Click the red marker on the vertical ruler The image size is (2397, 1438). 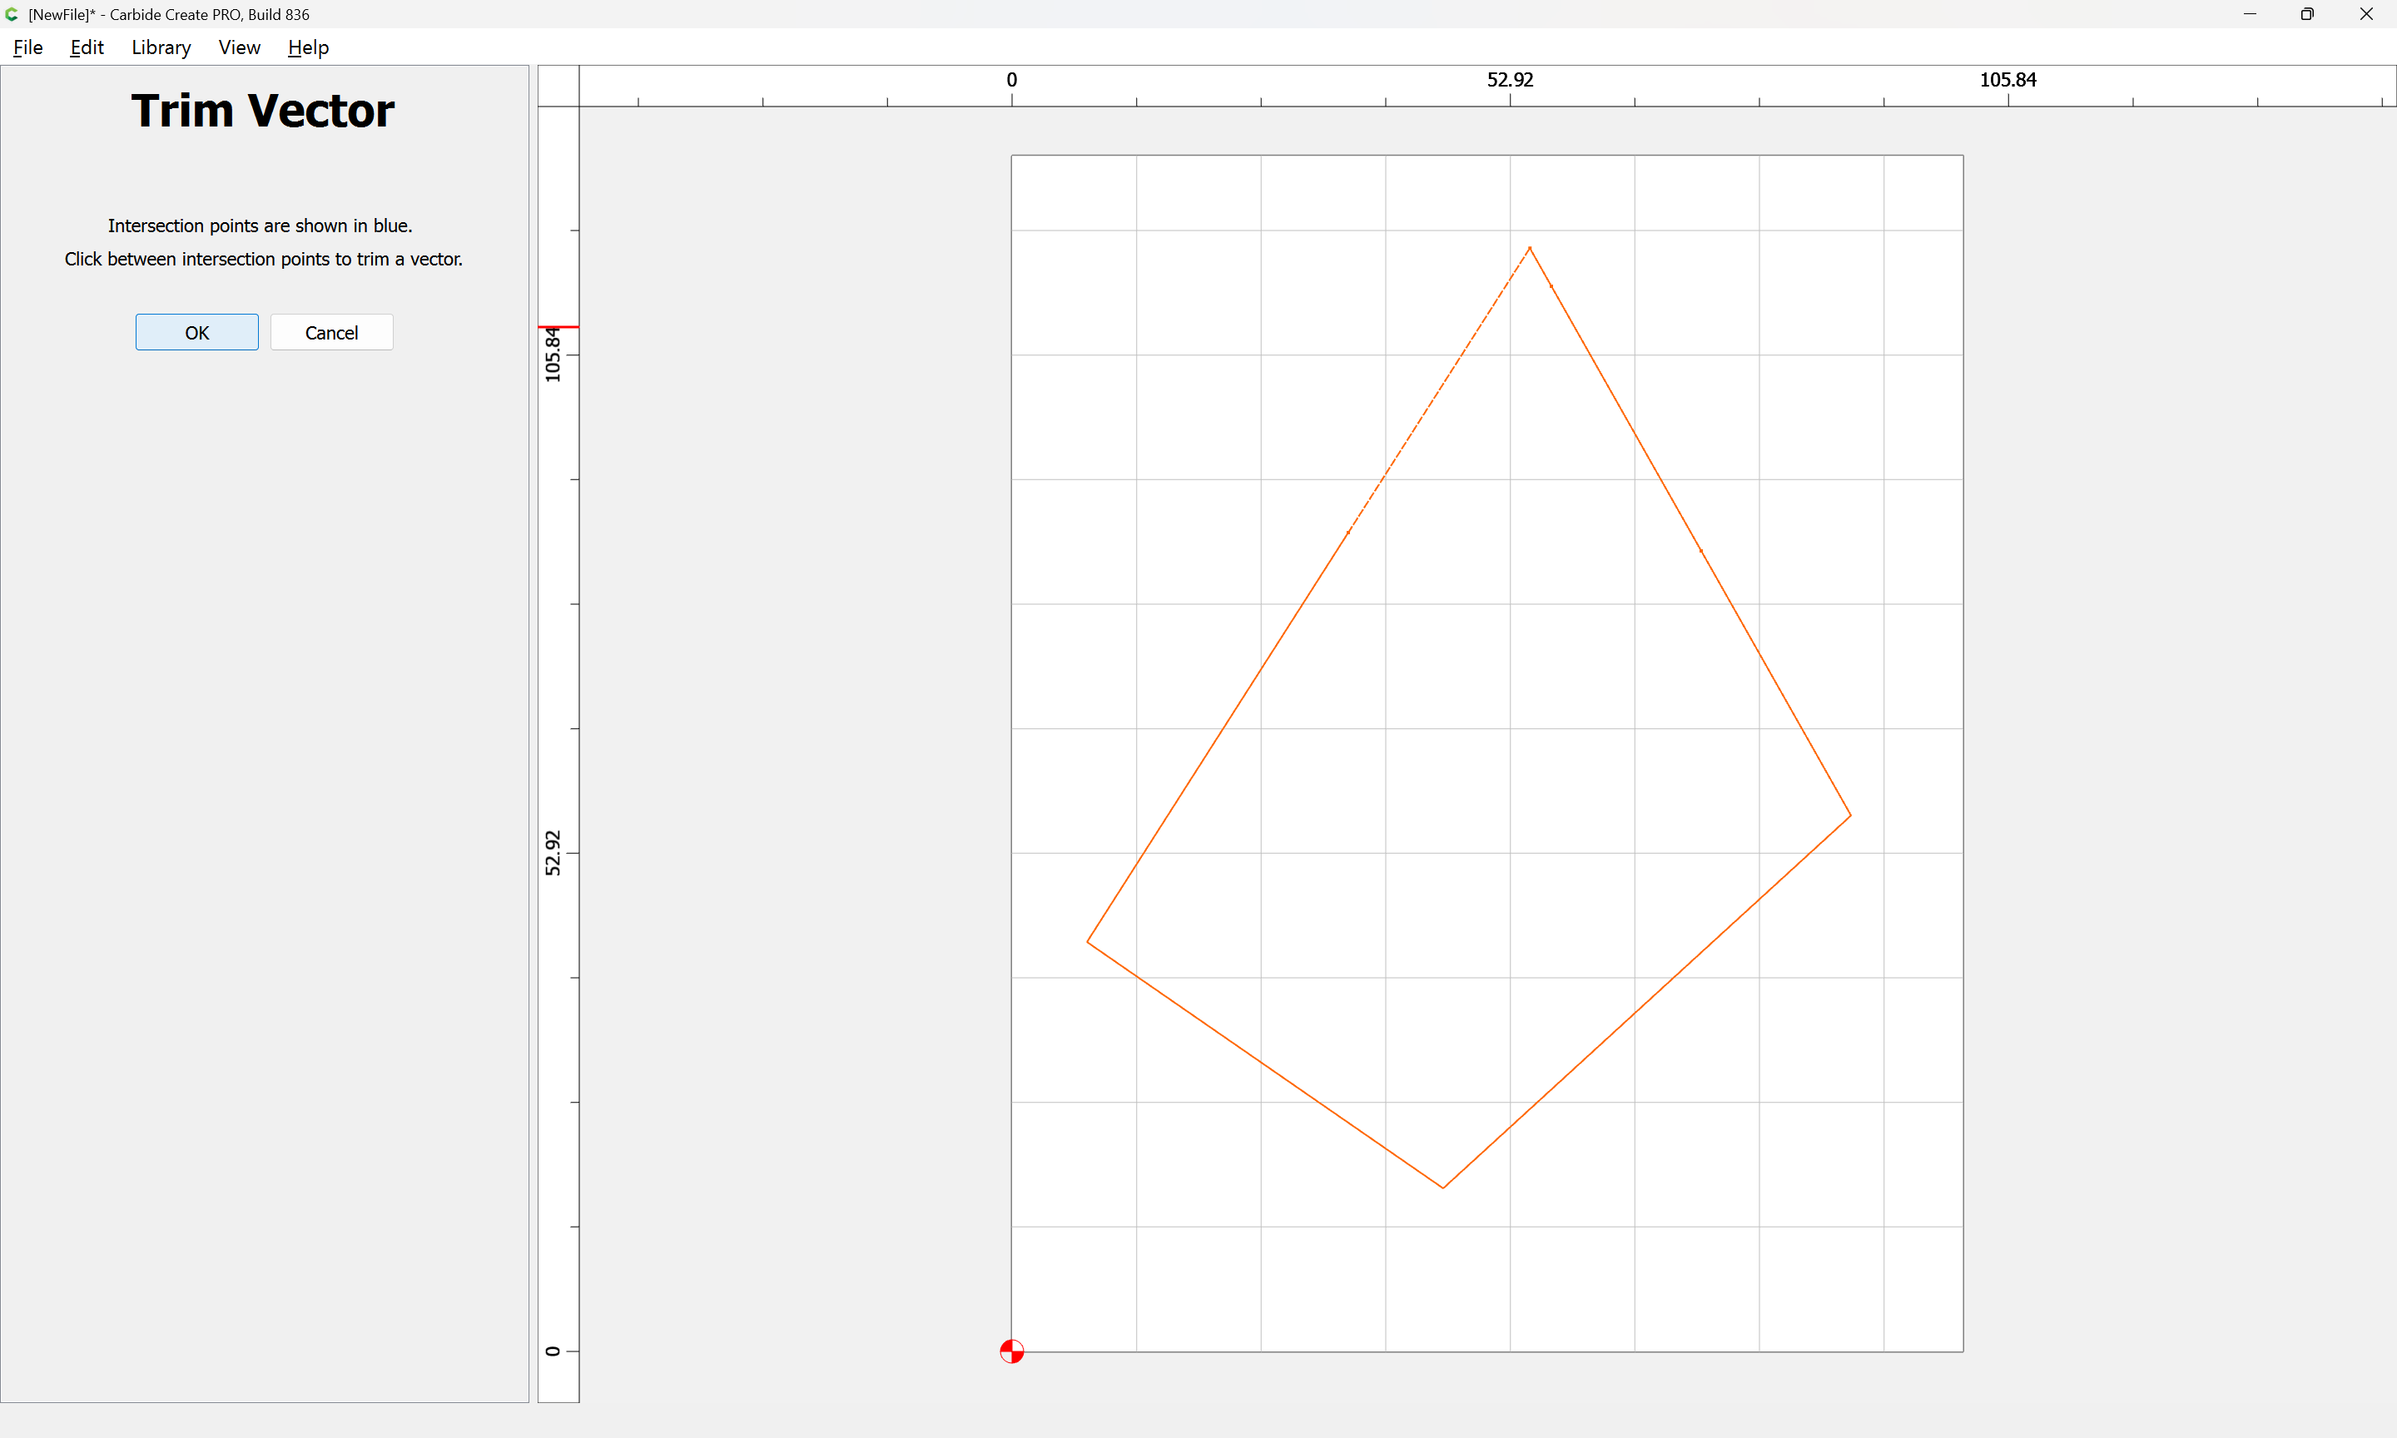coord(558,328)
